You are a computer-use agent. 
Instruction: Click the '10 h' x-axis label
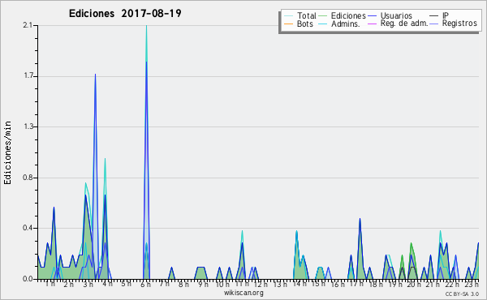tap(222, 284)
